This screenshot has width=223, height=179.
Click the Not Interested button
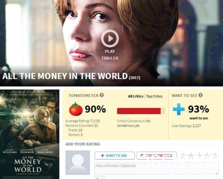click(x=157, y=156)
